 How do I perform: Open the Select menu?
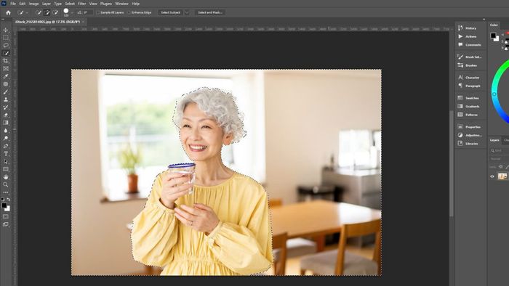(x=70, y=4)
